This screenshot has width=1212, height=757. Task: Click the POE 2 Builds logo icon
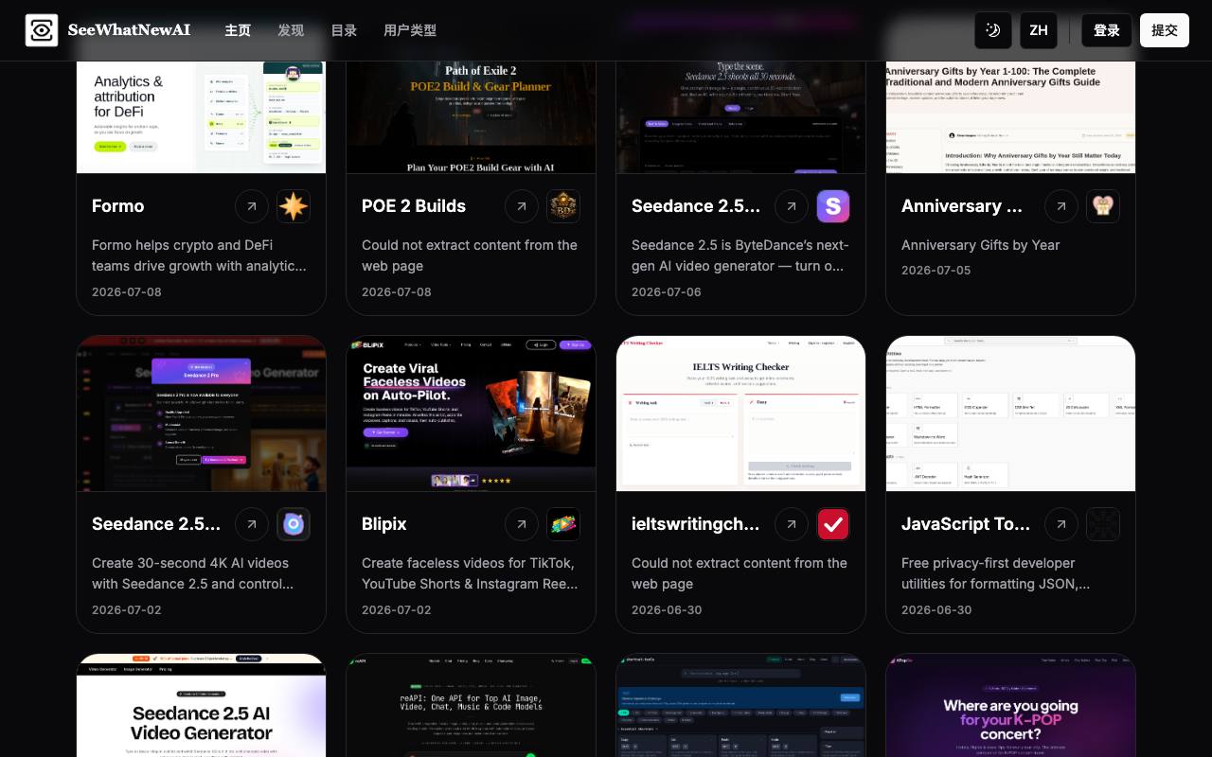(563, 206)
